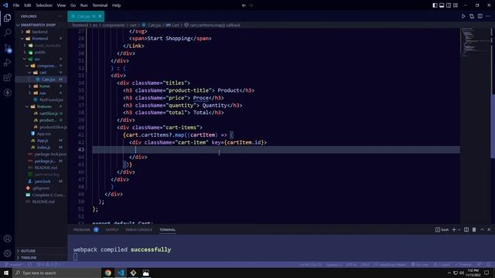Viewport: 495px width, 278px height.
Task: Close the terminal panel with X
Action: tap(489, 230)
